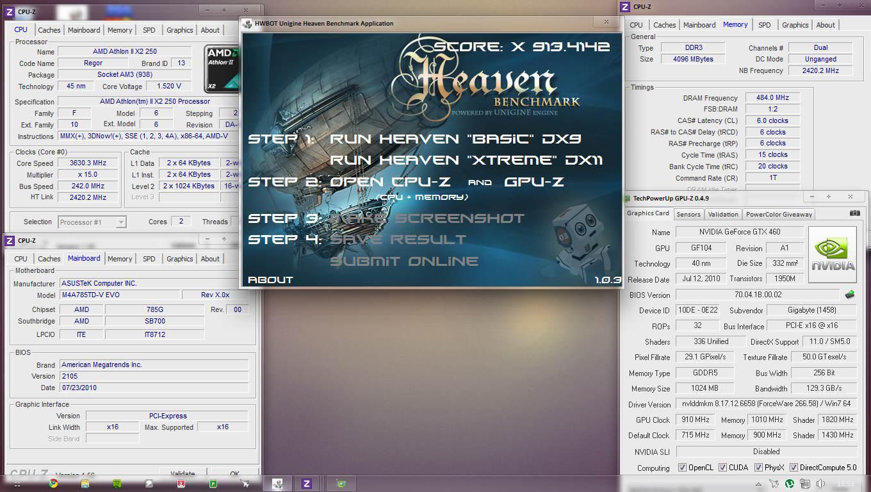Click the red Adobe icon on the taskbar
Viewport: 871px width, 492px height.
[181, 484]
